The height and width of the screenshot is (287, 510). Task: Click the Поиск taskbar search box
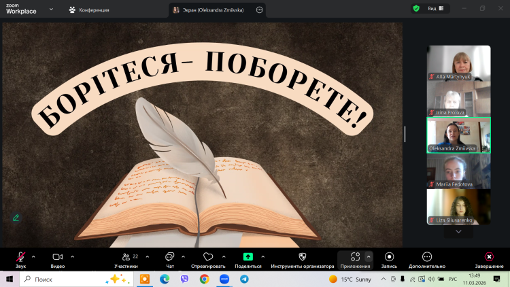coord(77,280)
